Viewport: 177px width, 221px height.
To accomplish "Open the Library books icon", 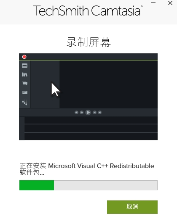I will coord(24,74).
